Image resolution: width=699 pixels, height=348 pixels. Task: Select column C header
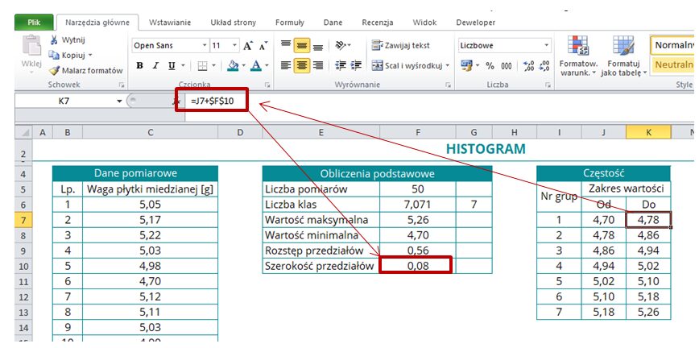pos(151,132)
